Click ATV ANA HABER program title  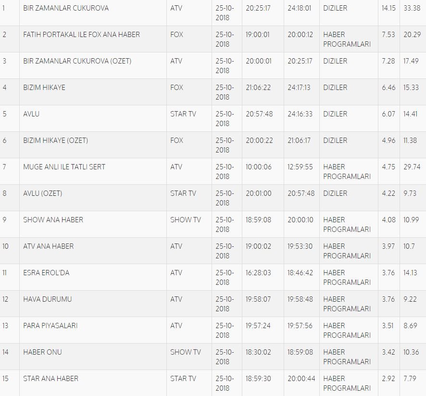49,246
